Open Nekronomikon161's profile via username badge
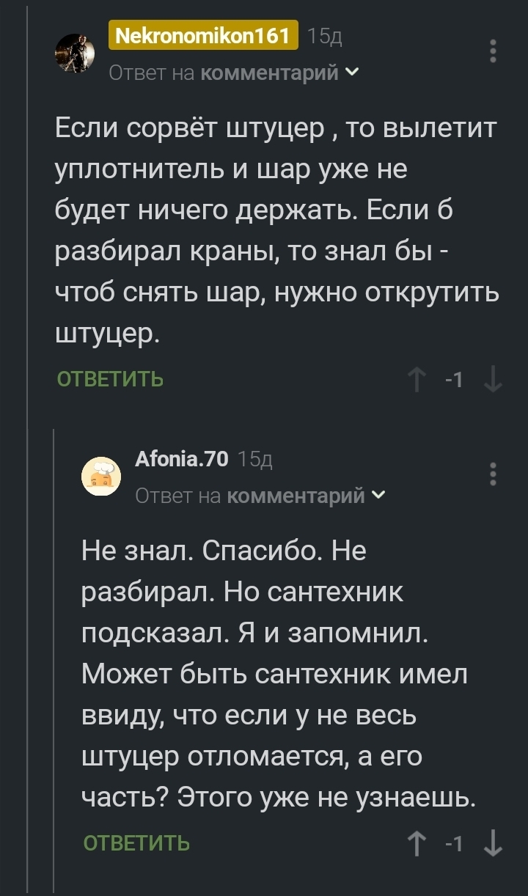This screenshot has width=528, height=896. click(203, 35)
